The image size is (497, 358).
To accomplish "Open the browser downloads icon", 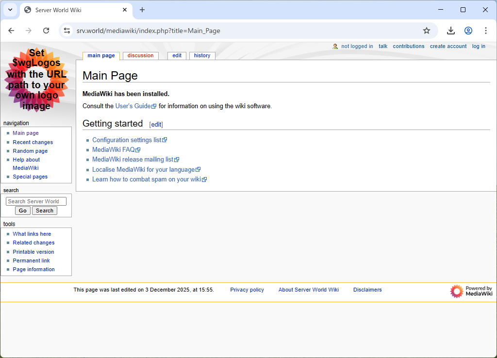I will coord(451,31).
